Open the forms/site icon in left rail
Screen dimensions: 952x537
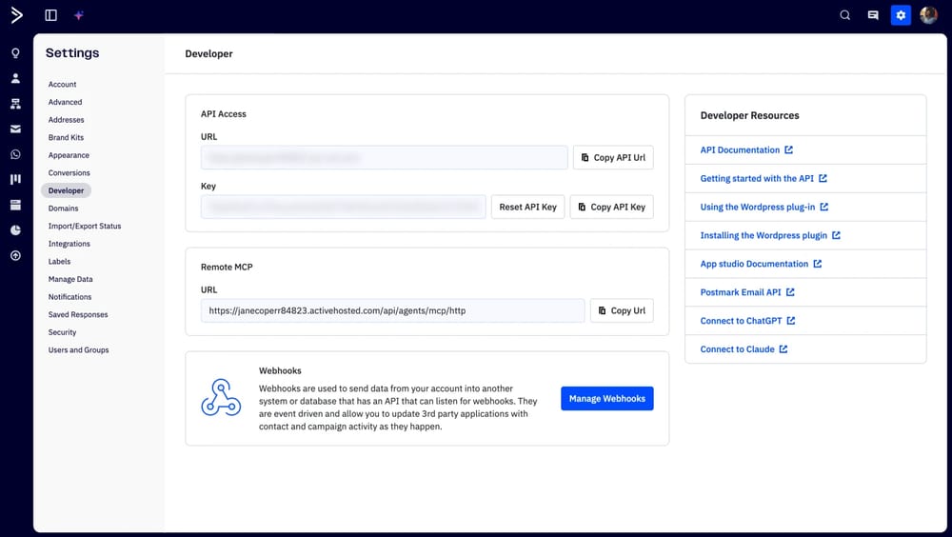pyautogui.click(x=16, y=205)
